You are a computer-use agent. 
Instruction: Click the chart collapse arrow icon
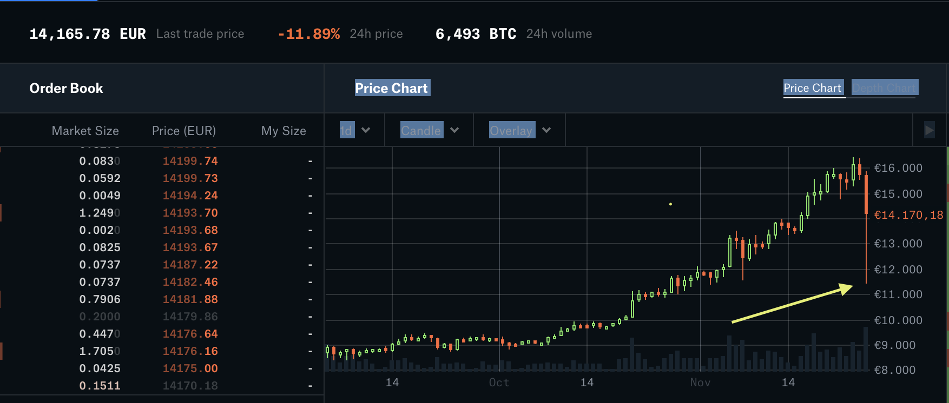click(x=928, y=130)
